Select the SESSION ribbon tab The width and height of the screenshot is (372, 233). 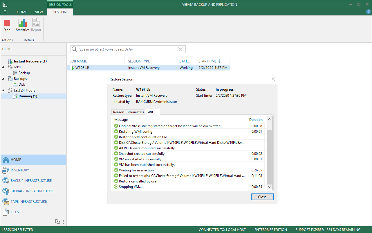60,12
